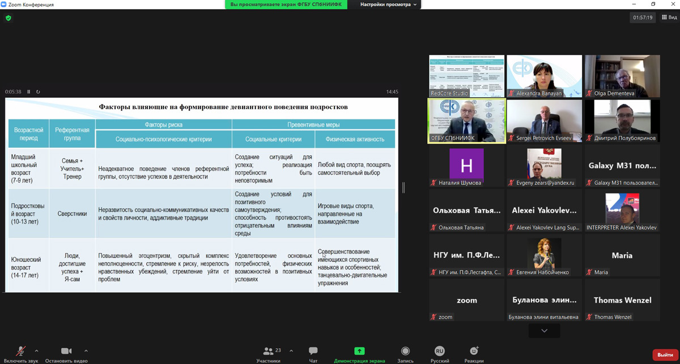Viewport: 680px width, 364px height.
Task: Expand participants options arrow beside Участники
Action: (x=291, y=351)
